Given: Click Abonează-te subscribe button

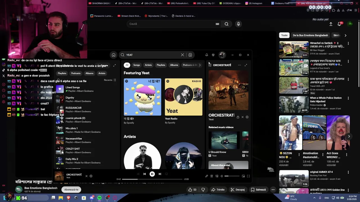Looking at the screenshot, I should [x=71, y=190].
